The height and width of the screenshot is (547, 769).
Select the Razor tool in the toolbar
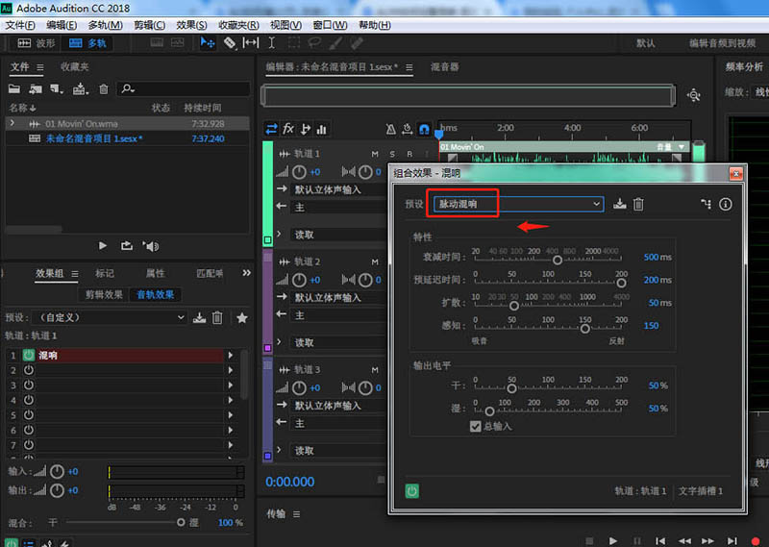tap(230, 43)
